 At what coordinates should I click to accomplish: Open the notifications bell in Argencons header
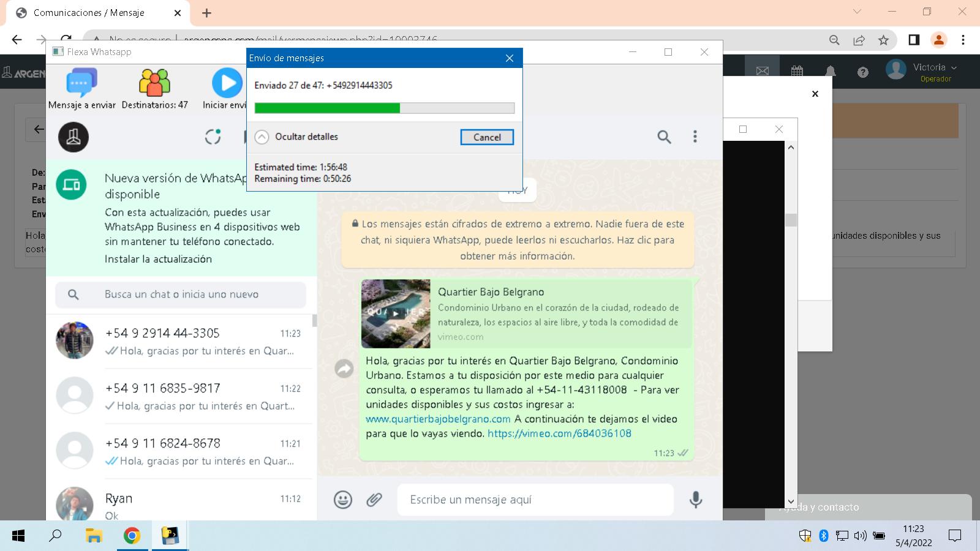click(x=831, y=72)
